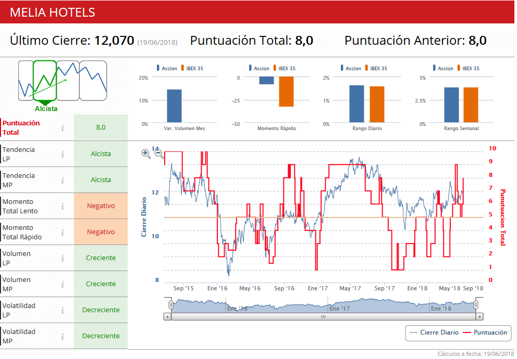Toggle IBEX 35 series in Momento Rápido chart
This screenshot has width=517, height=359.
coord(284,68)
